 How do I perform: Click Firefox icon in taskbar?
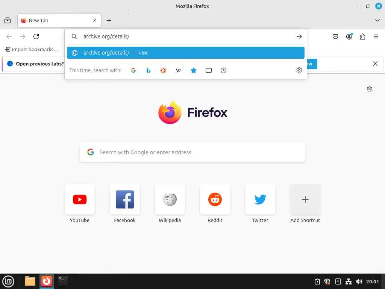[x=47, y=281]
